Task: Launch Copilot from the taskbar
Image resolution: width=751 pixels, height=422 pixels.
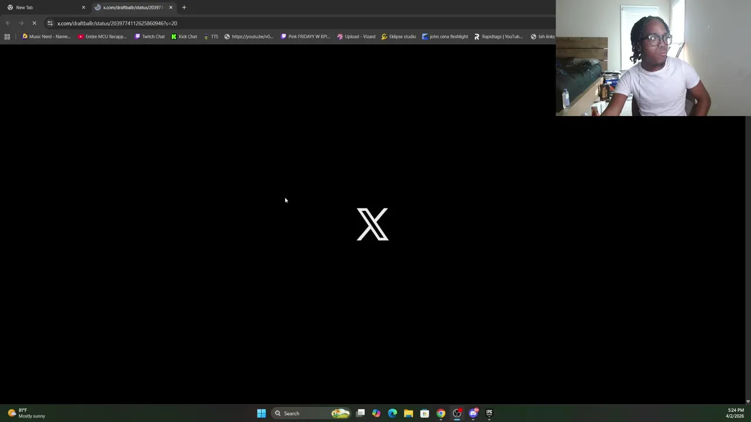Action: click(376, 413)
